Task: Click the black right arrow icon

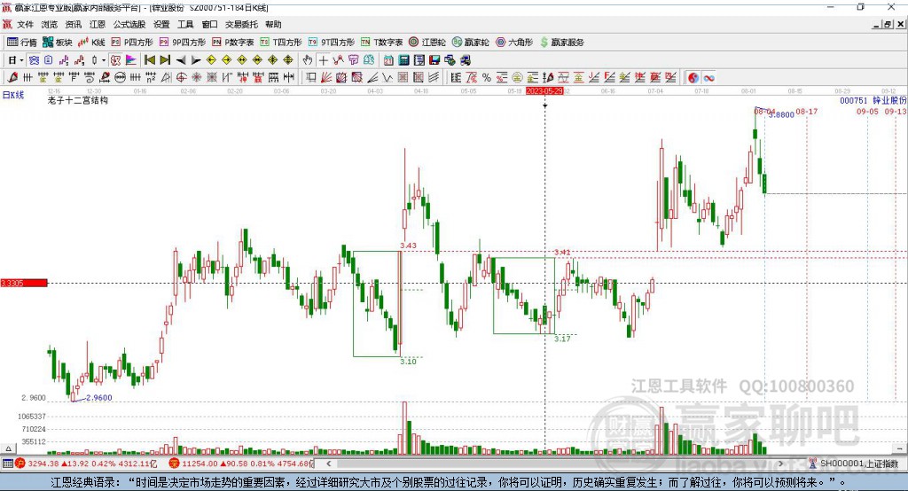Action: click(196, 60)
